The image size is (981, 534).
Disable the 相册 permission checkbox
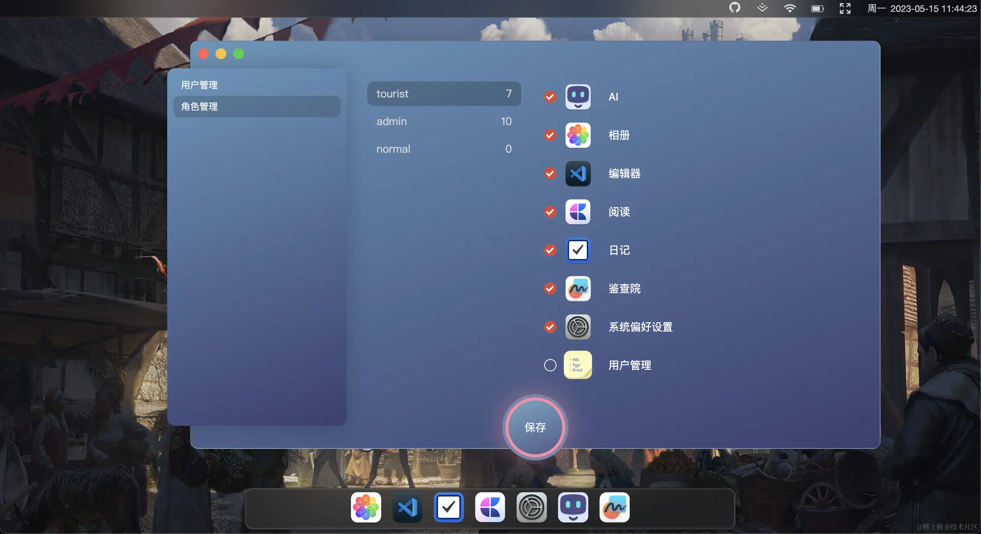click(x=550, y=135)
